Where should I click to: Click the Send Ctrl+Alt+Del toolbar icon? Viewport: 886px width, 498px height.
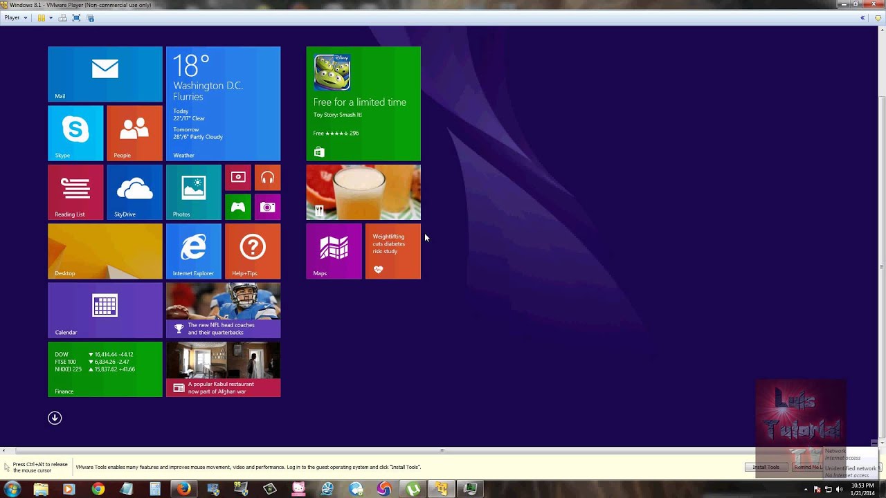pos(63,18)
